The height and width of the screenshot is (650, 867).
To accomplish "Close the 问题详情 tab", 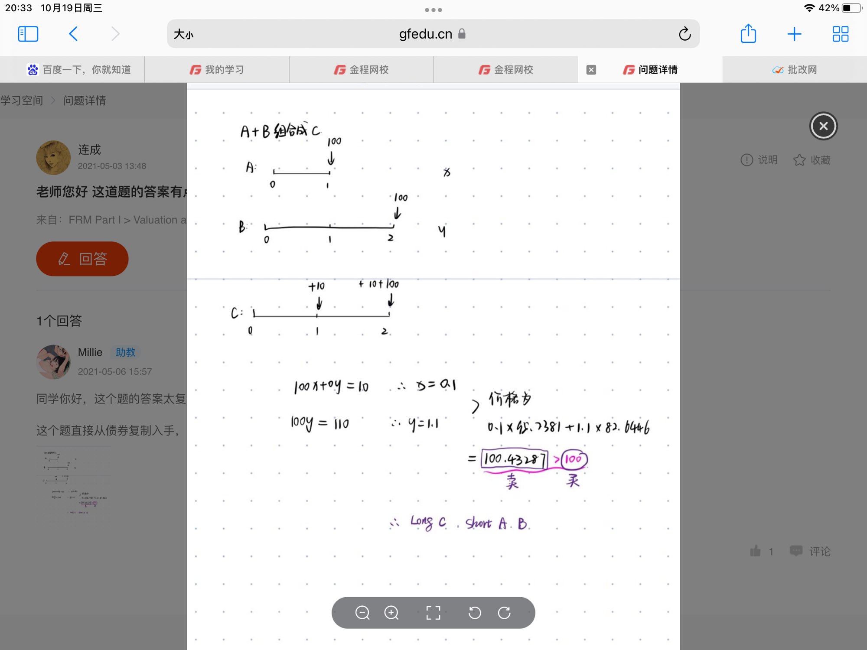I will (x=591, y=70).
